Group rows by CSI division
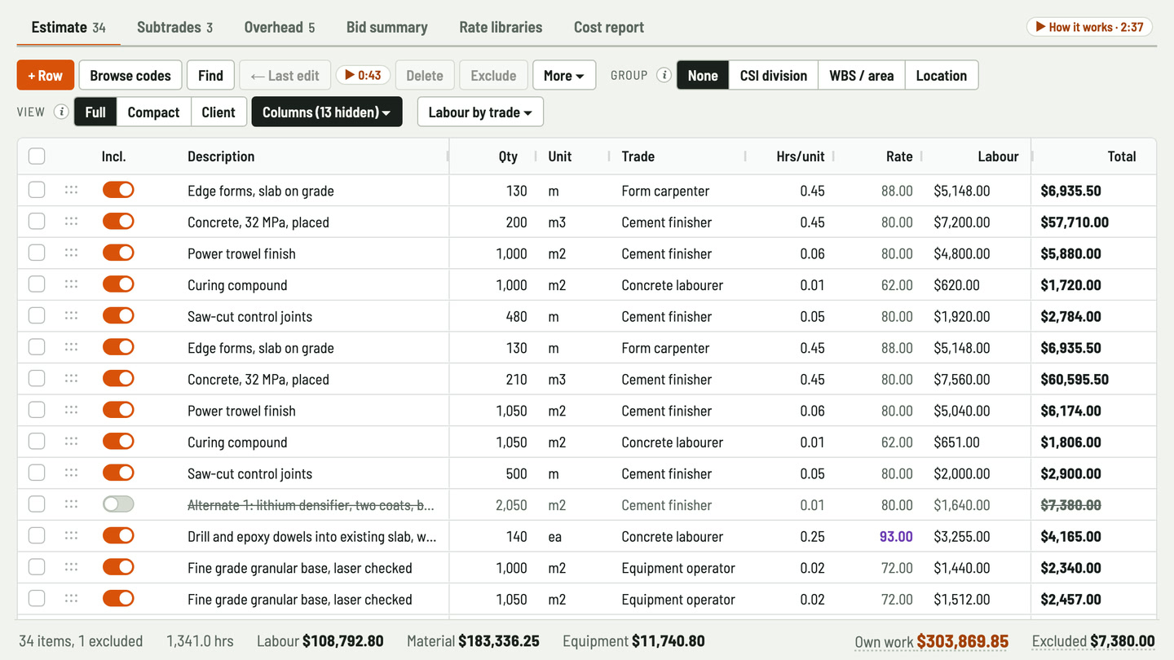The image size is (1174, 660). coord(774,76)
